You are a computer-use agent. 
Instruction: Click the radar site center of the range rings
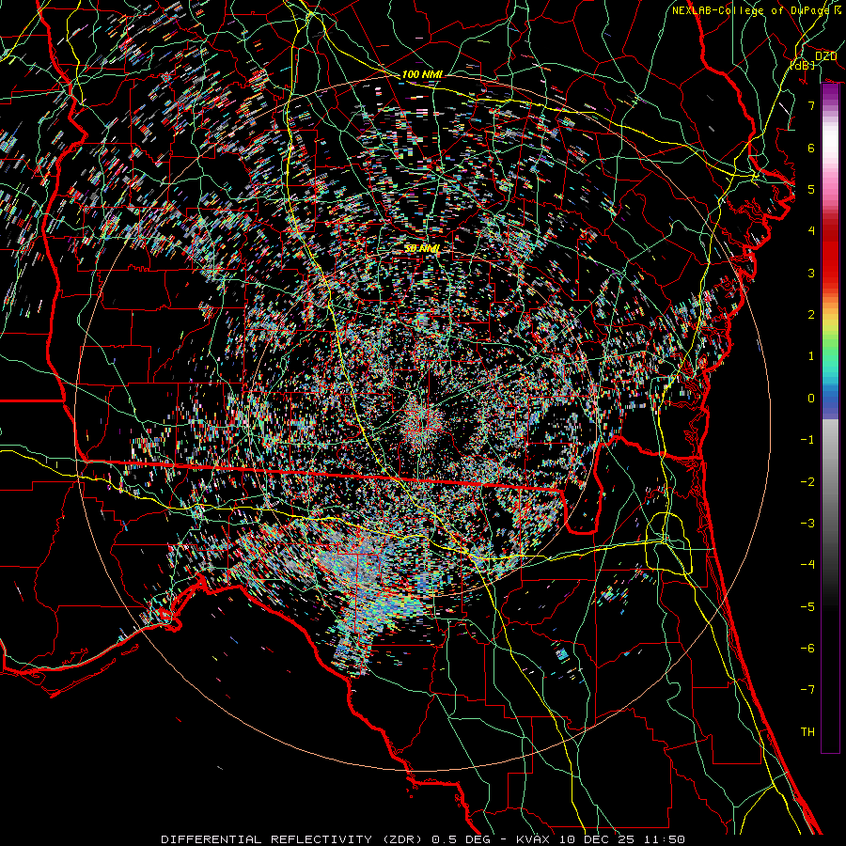click(x=423, y=422)
